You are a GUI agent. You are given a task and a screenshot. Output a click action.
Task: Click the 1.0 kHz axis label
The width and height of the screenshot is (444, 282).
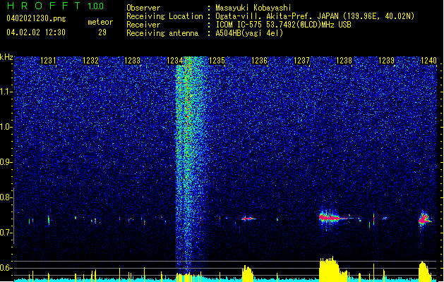click(6, 127)
